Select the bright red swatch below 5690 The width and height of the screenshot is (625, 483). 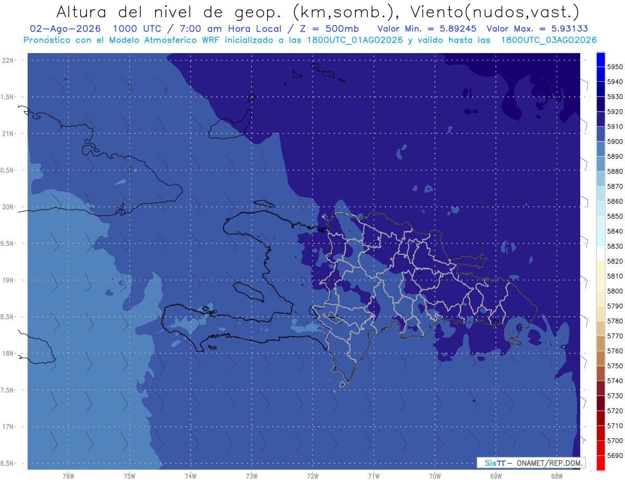coord(601,463)
